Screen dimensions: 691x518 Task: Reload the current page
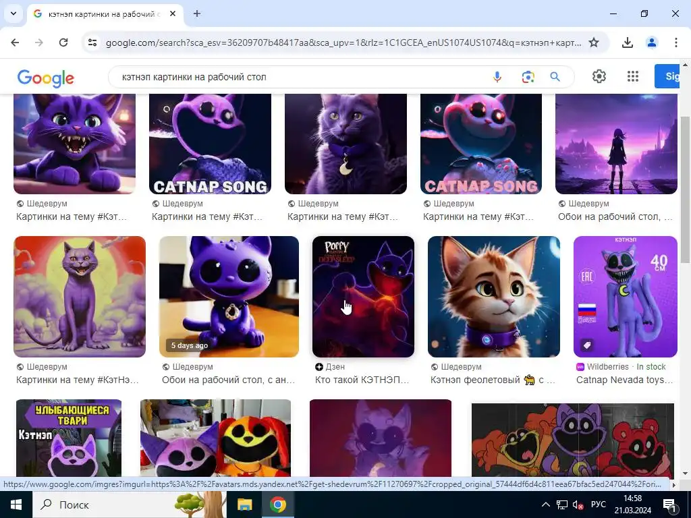point(63,42)
